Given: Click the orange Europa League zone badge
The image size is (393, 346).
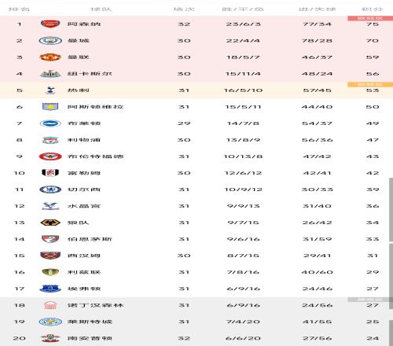Looking at the screenshot, I should 370,84.
